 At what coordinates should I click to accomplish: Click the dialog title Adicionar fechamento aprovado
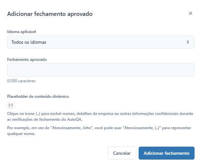click(50, 14)
